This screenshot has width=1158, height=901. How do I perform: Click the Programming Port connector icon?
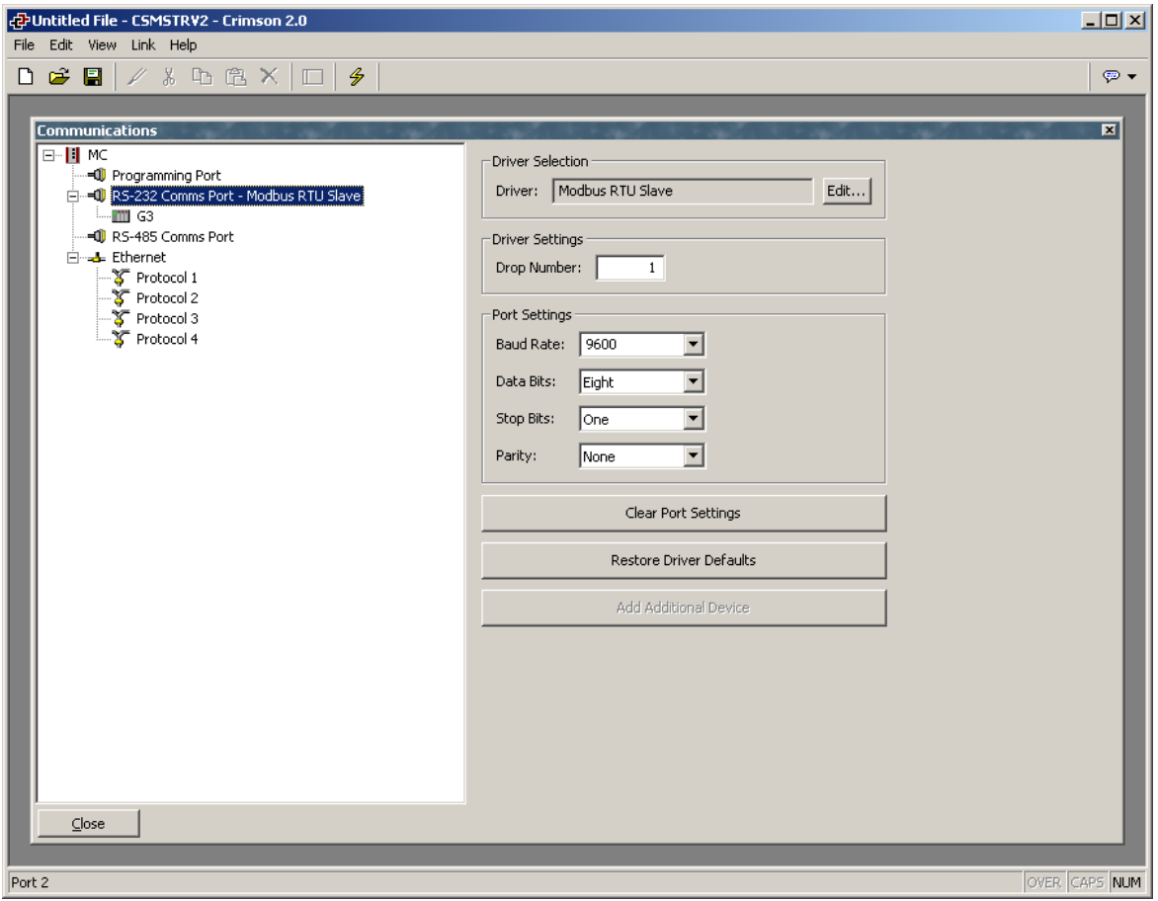97,175
